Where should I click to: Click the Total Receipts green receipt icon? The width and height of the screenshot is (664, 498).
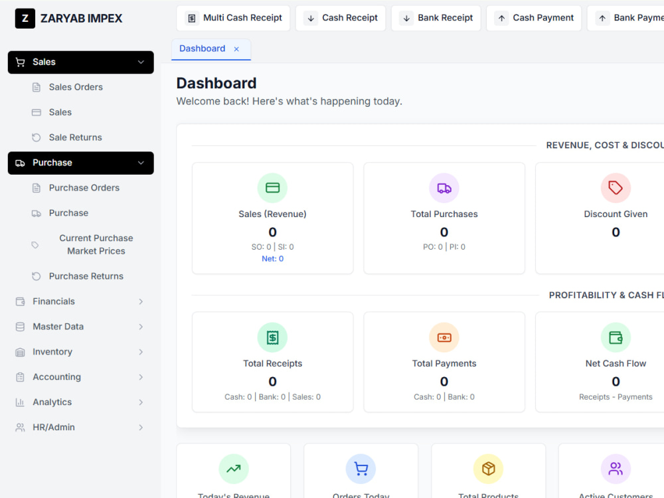click(272, 337)
